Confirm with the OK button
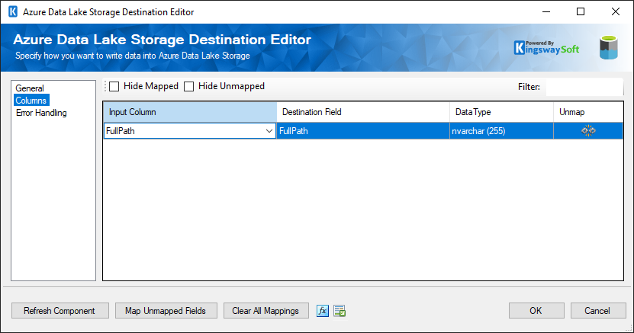The height and width of the screenshot is (333, 634). pos(536,311)
